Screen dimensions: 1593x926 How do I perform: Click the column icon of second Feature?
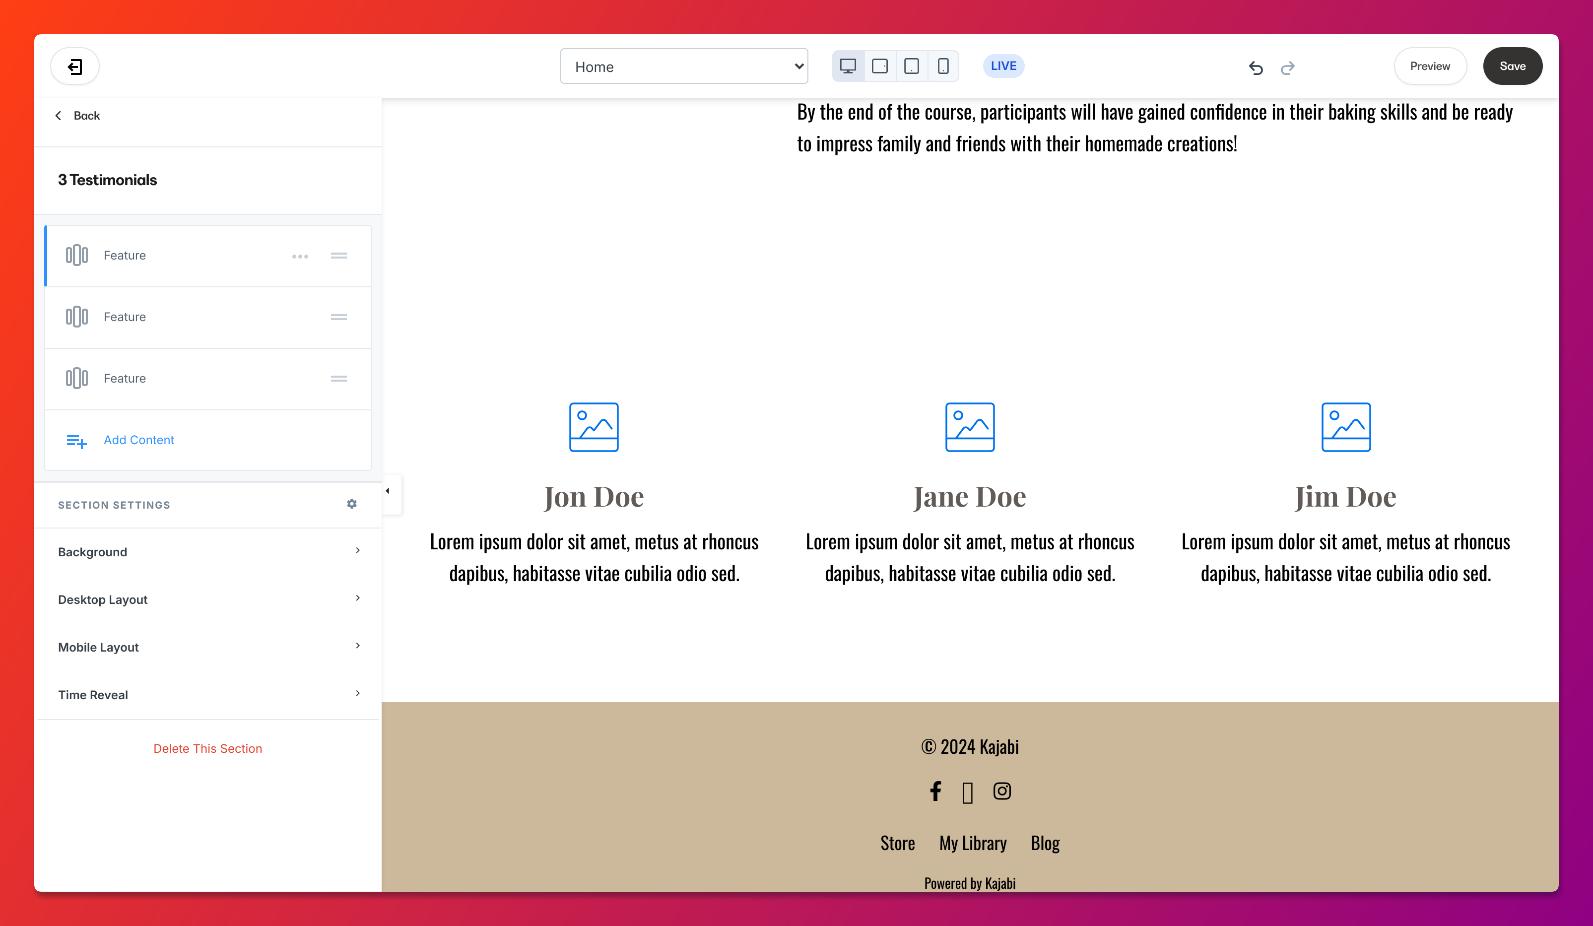pos(76,317)
